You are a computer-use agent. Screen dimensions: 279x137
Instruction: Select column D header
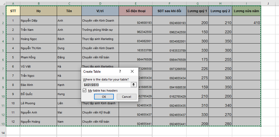pos(100,3)
